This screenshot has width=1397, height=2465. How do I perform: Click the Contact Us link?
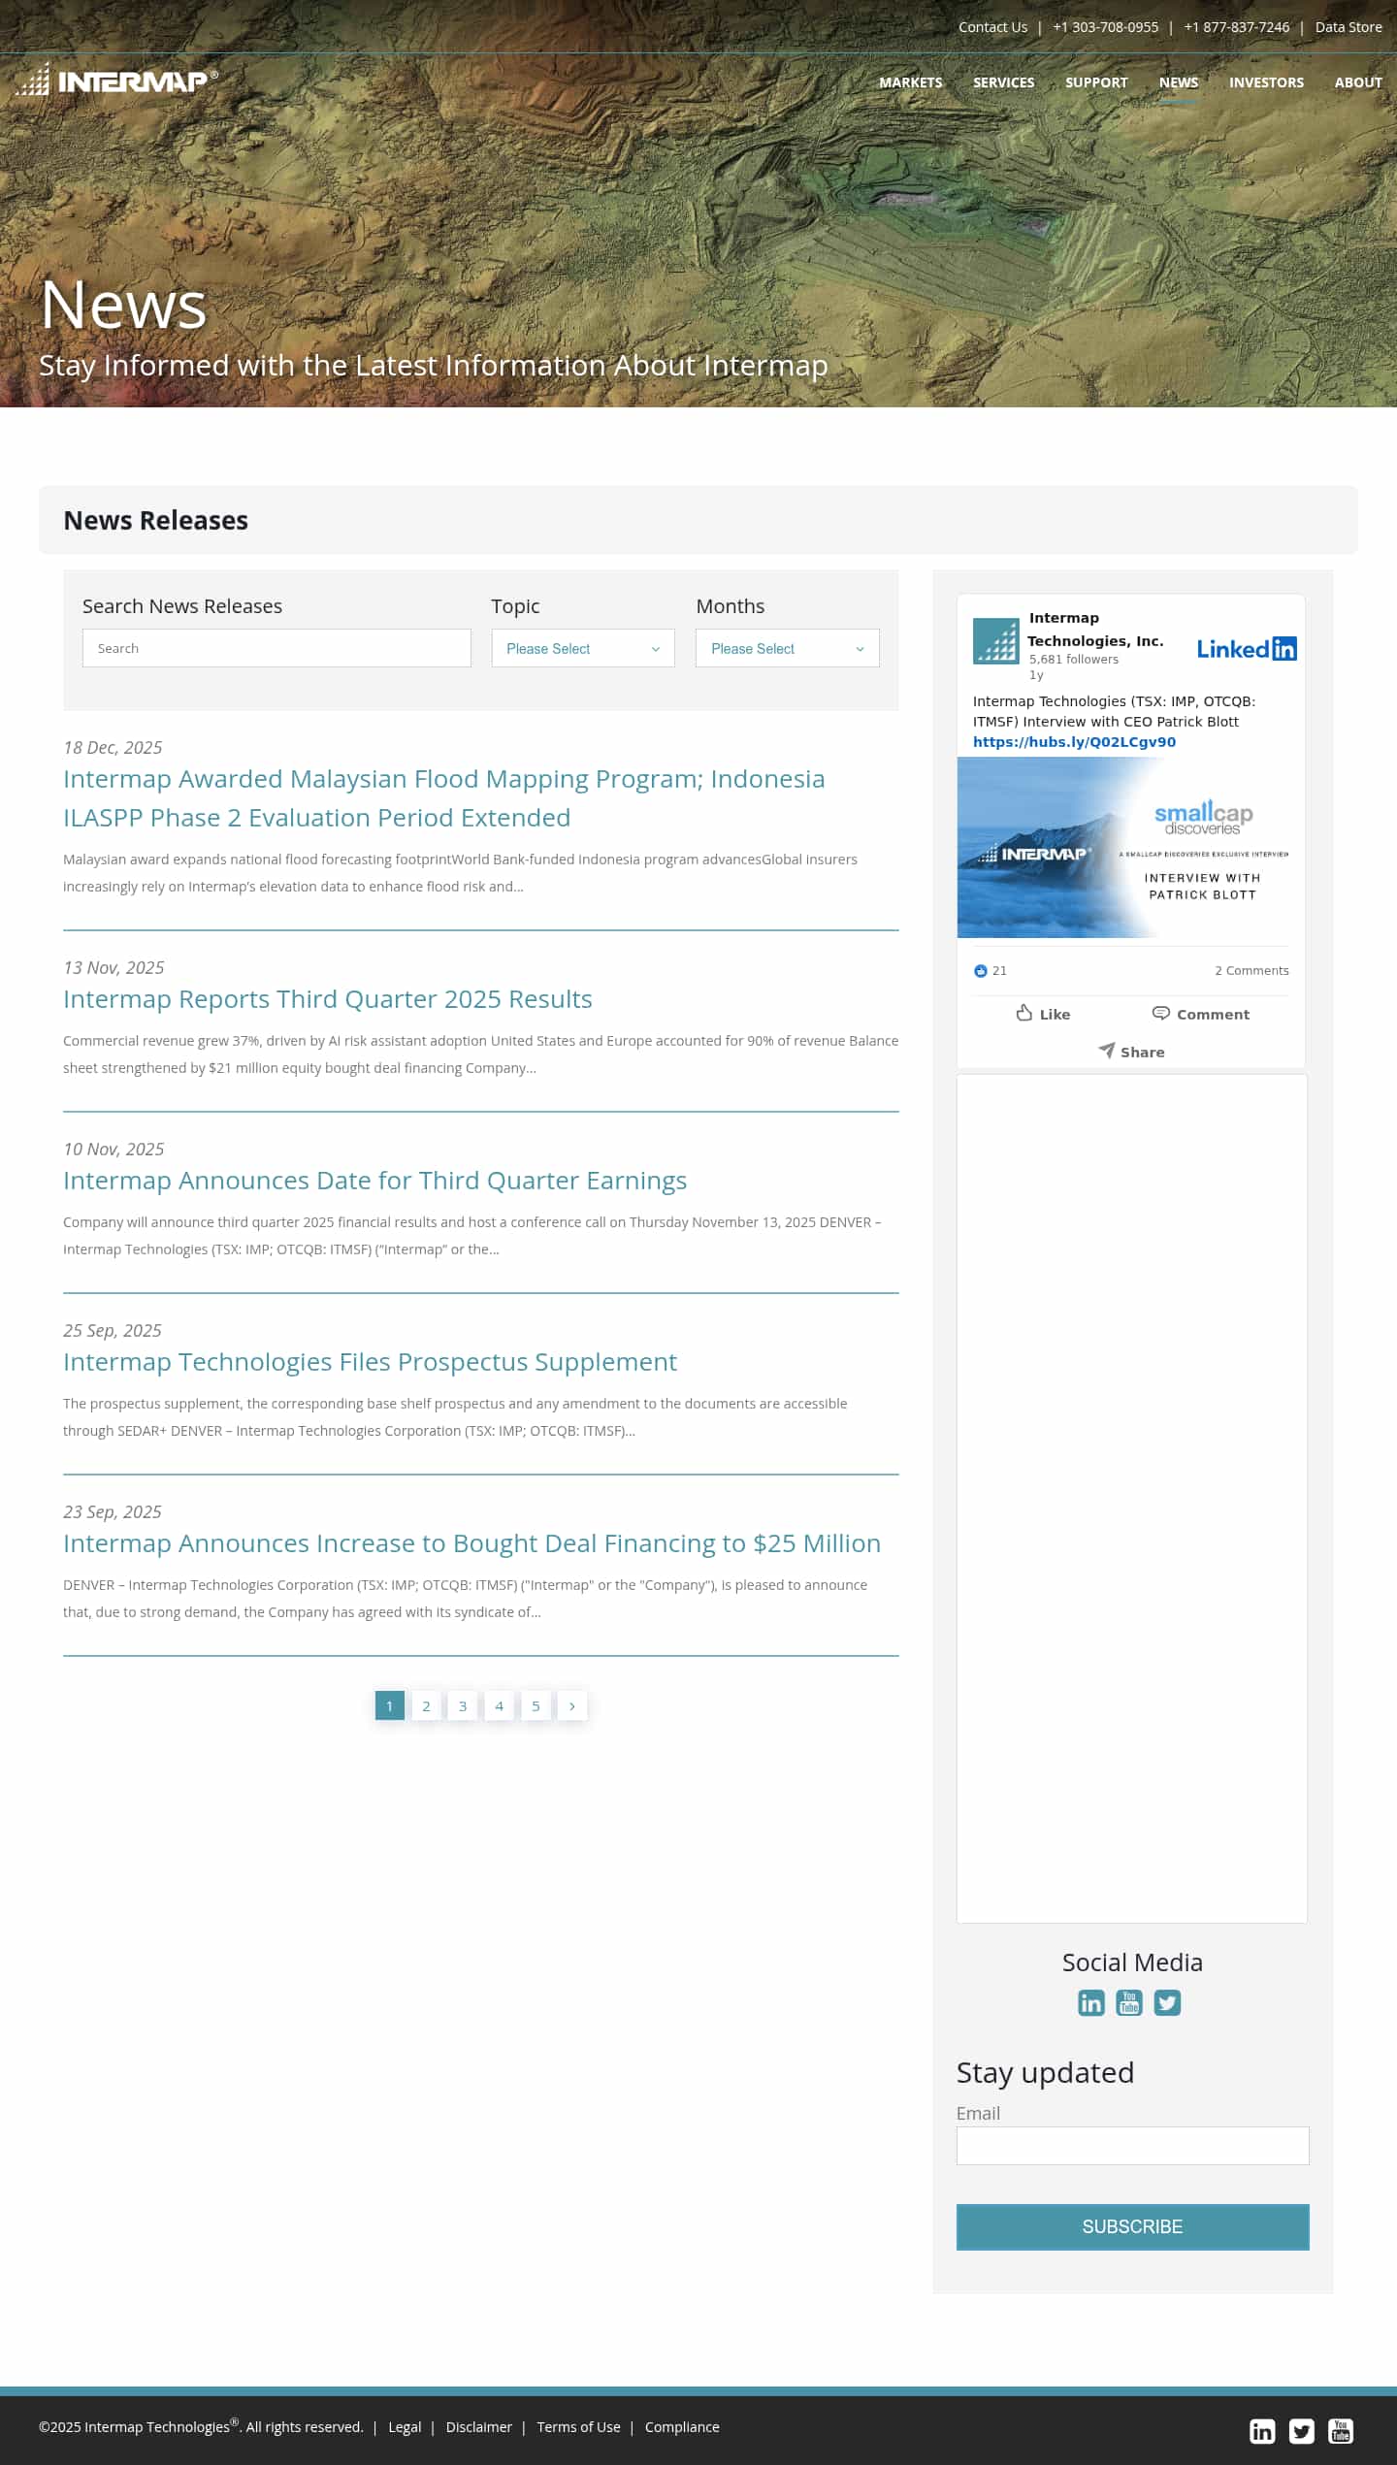(992, 27)
